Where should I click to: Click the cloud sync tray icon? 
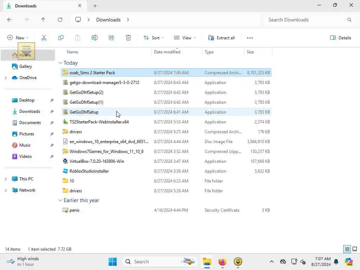(x=283, y=262)
